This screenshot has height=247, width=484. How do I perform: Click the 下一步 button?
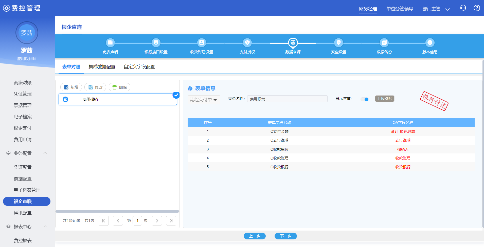(285, 236)
